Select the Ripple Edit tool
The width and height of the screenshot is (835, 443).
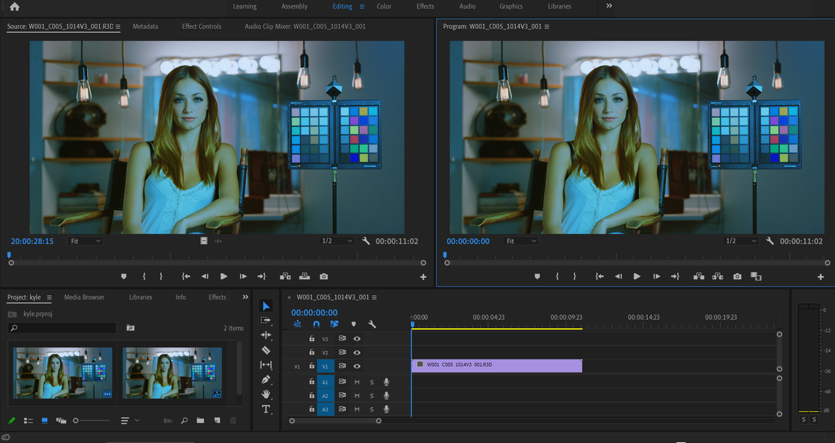click(266, 335)
